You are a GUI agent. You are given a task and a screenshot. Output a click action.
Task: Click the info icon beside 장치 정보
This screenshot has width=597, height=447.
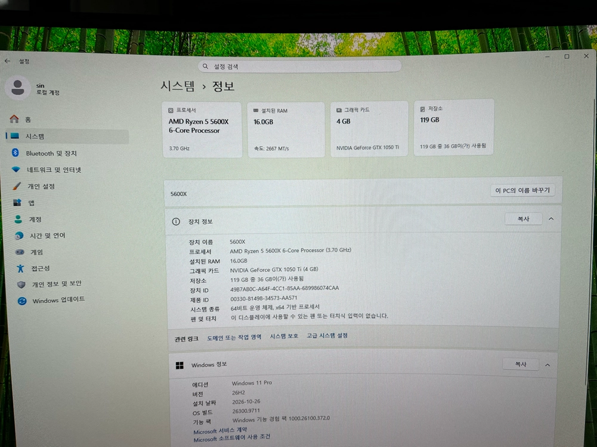[176, 221]
